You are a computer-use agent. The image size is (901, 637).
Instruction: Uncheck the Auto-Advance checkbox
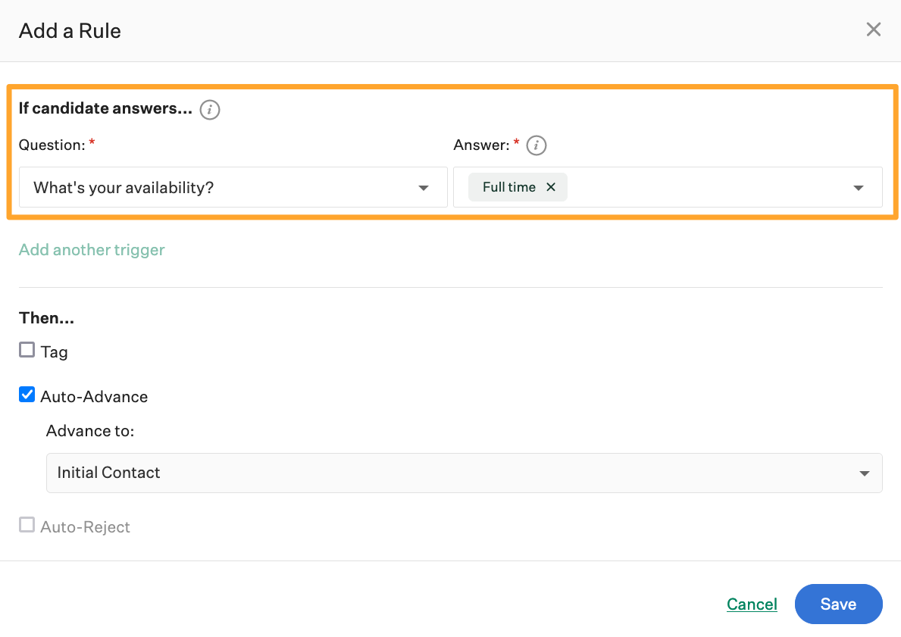click(27, 394)
